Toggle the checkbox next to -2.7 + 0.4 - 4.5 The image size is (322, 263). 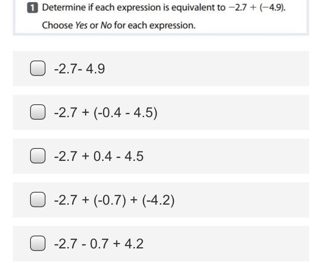click(38, 156)
